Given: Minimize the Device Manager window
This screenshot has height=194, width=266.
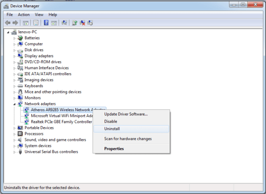Looking at the screenshot, I should click(x=234, y=5).
